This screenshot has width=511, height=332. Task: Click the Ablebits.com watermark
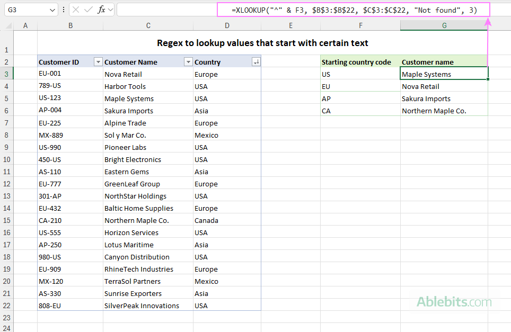tap(456, 302)
